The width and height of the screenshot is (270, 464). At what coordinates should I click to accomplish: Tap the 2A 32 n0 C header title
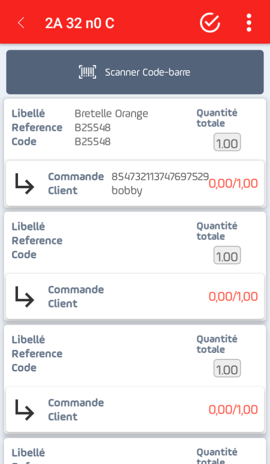click(x=80, y=23)
